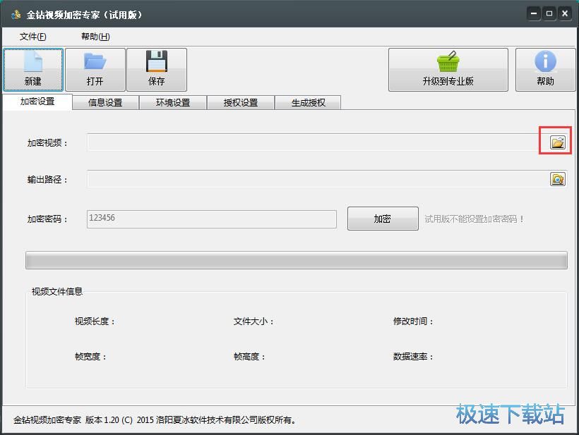Click the status bar copyright text
Screen dimensions: 579x435
[155, 420]
